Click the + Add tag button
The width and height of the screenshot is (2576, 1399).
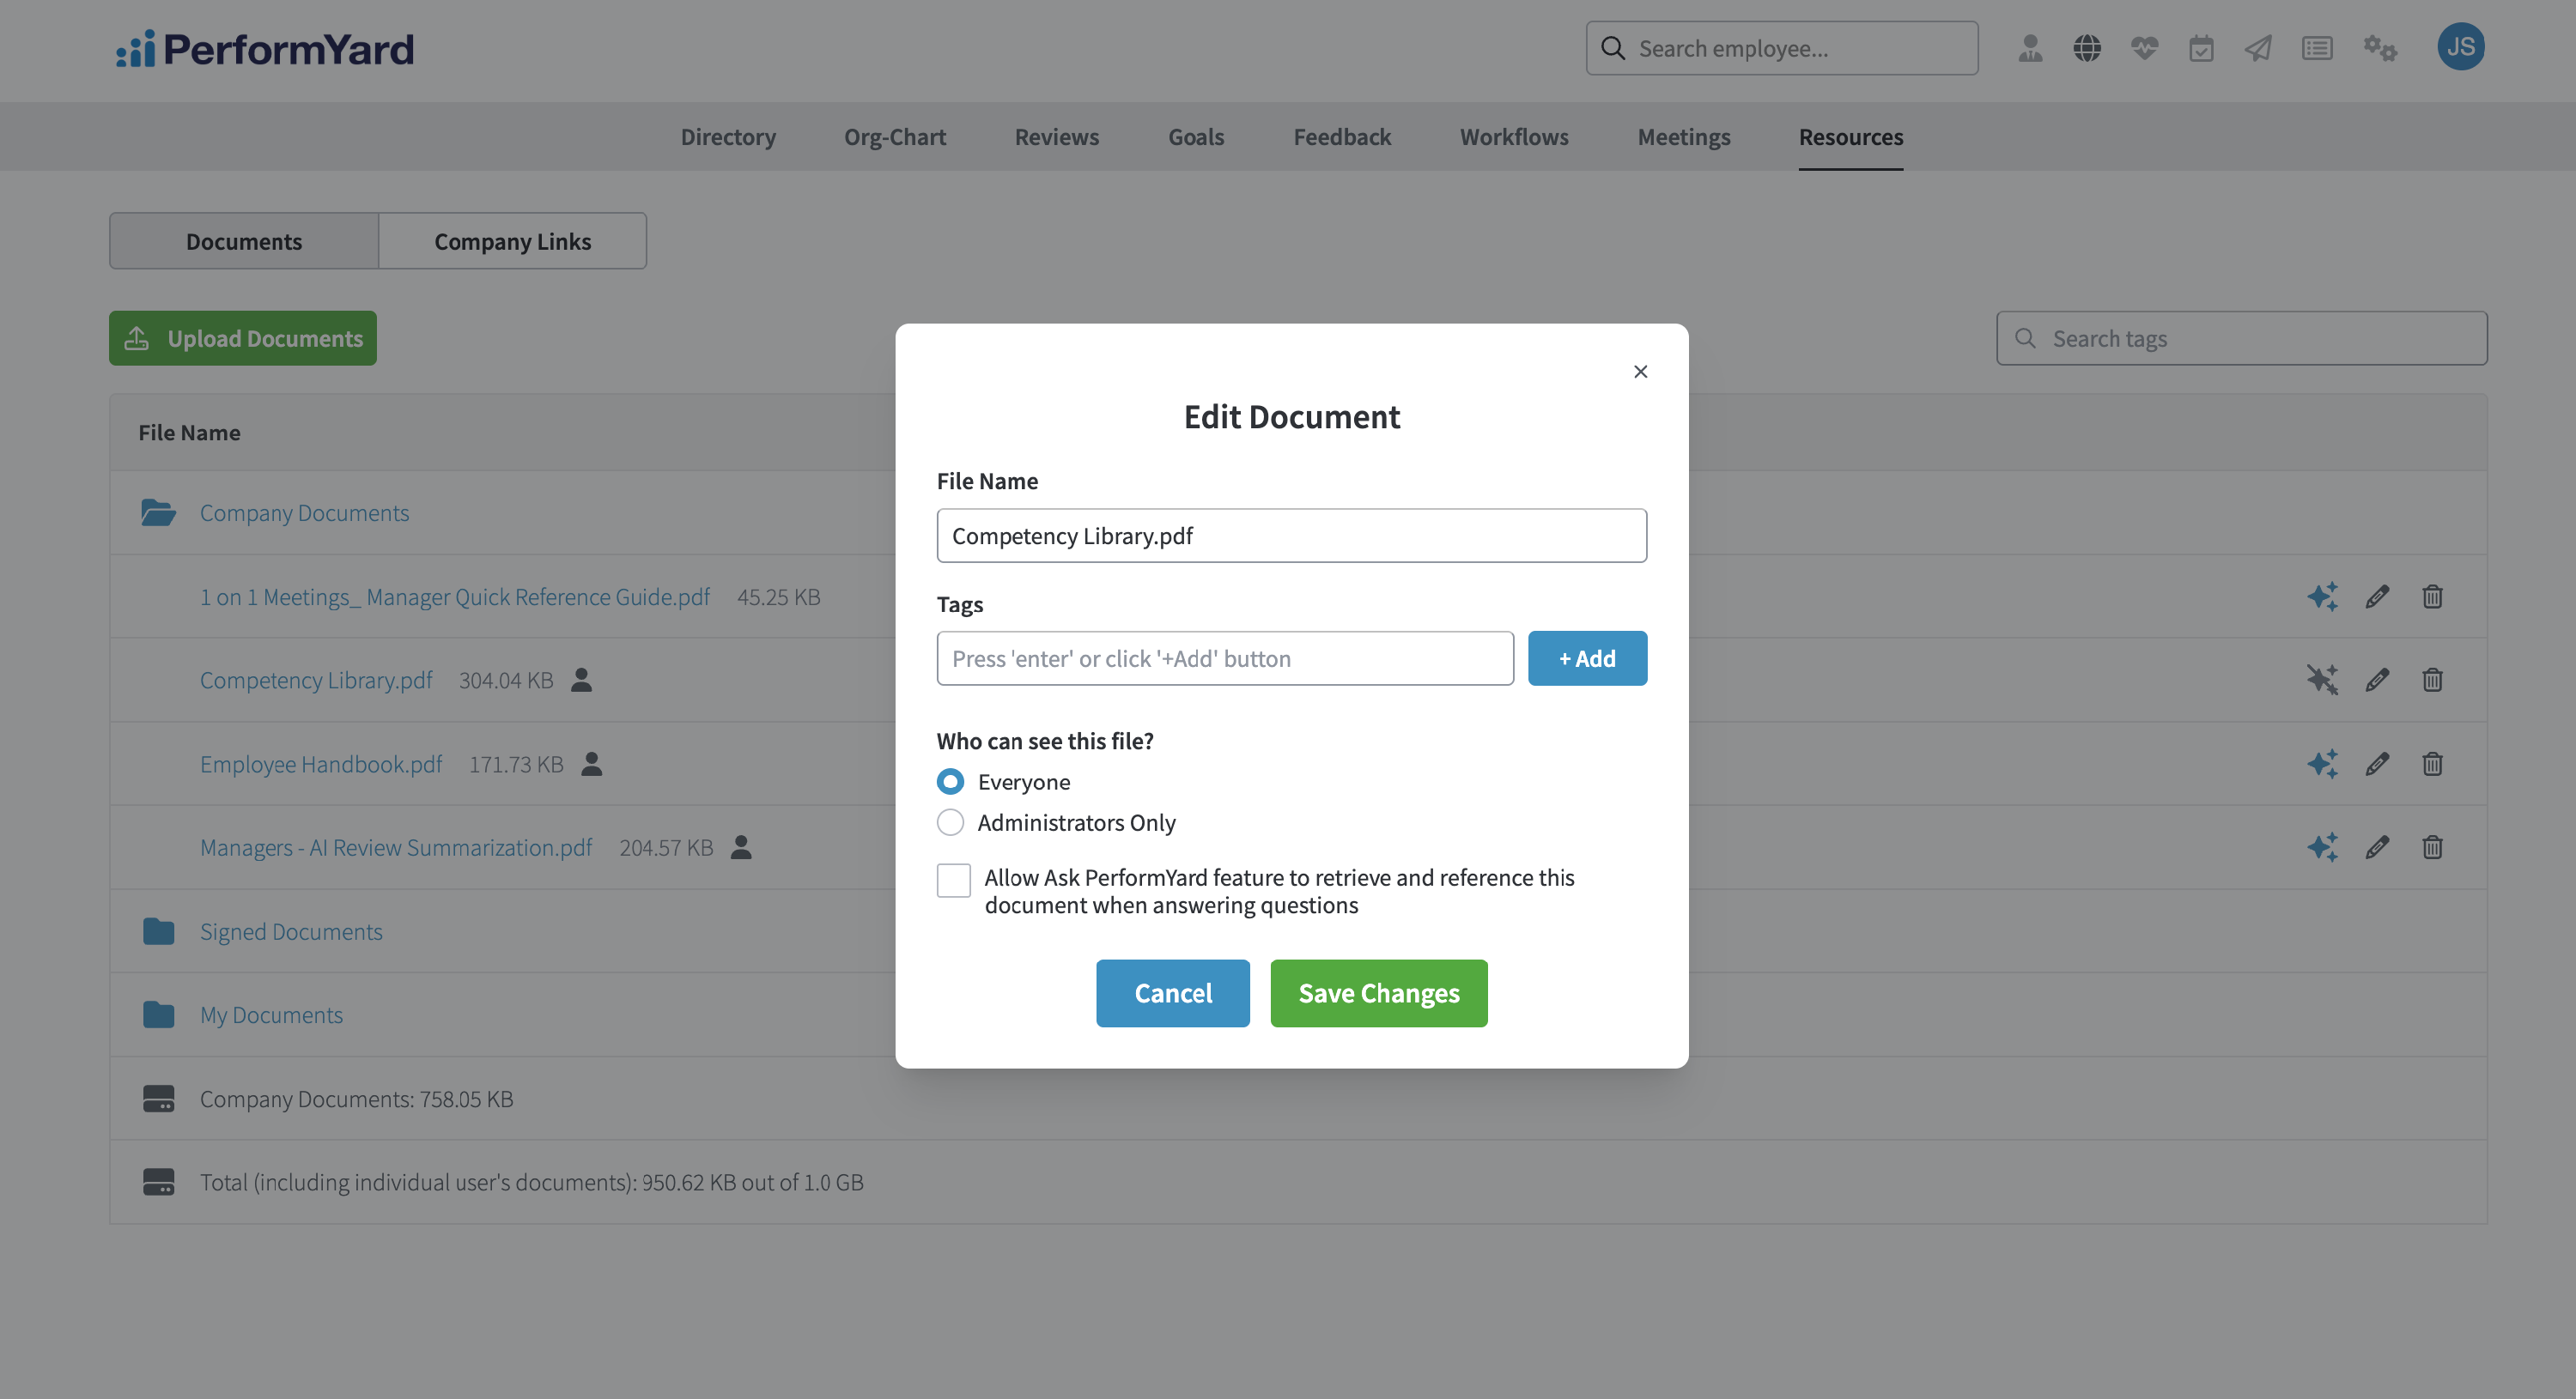click(x=1587, y=658)
